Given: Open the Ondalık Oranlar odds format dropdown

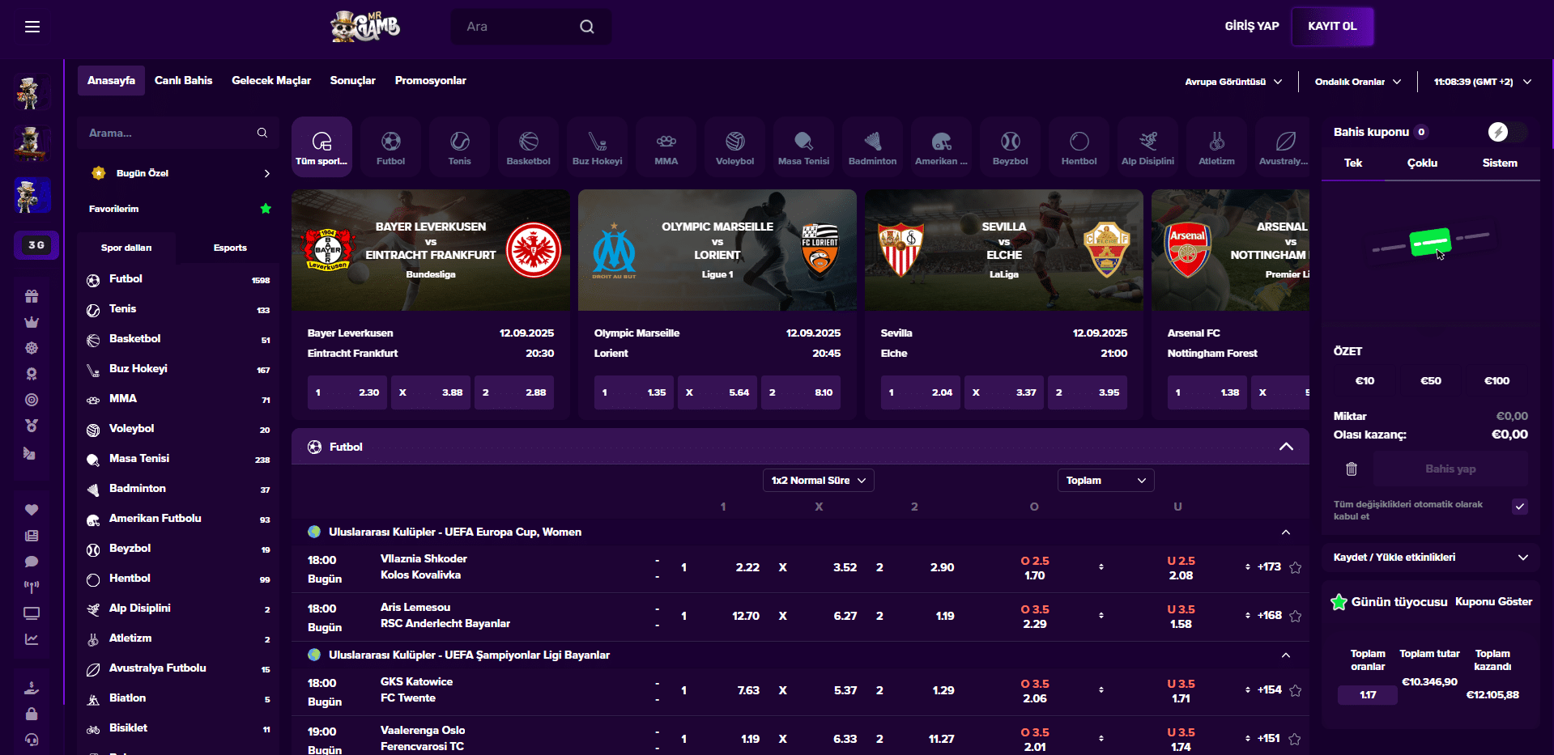Looking at the screenshot, I should pyautogui.click(x=1357, y=82).
